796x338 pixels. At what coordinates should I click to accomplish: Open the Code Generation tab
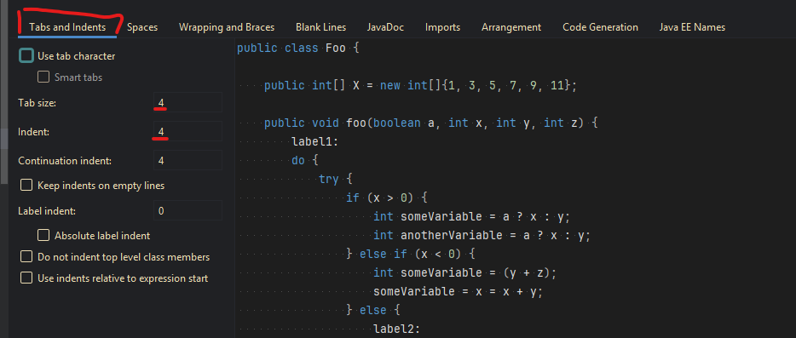pos(600,27)
